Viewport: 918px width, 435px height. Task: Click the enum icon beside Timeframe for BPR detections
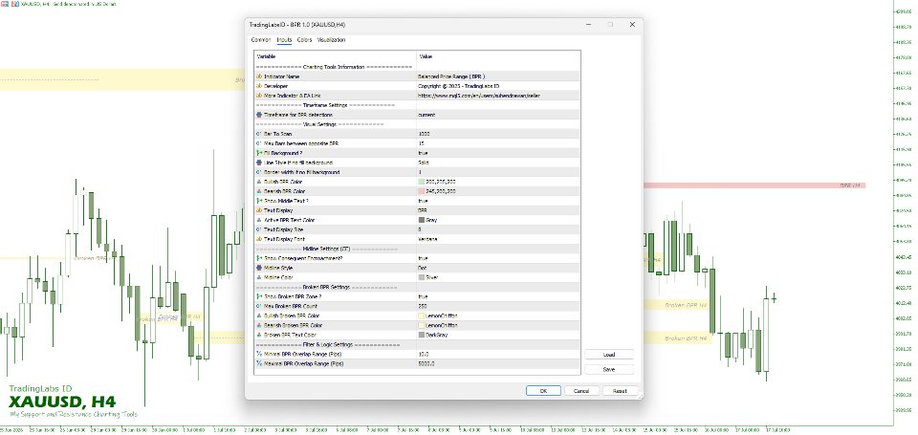pyautogui.click(x=259, y=115)
